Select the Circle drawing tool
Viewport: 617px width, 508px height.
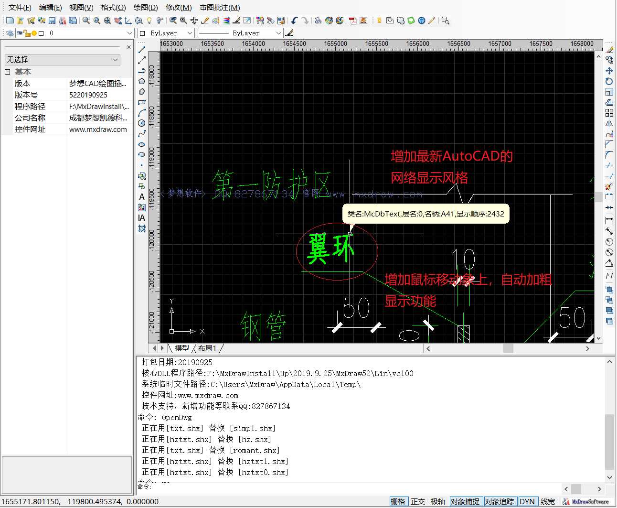[142, 123]
